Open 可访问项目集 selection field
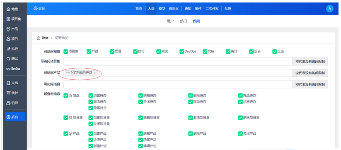341x150 pixels. (178, 62)
